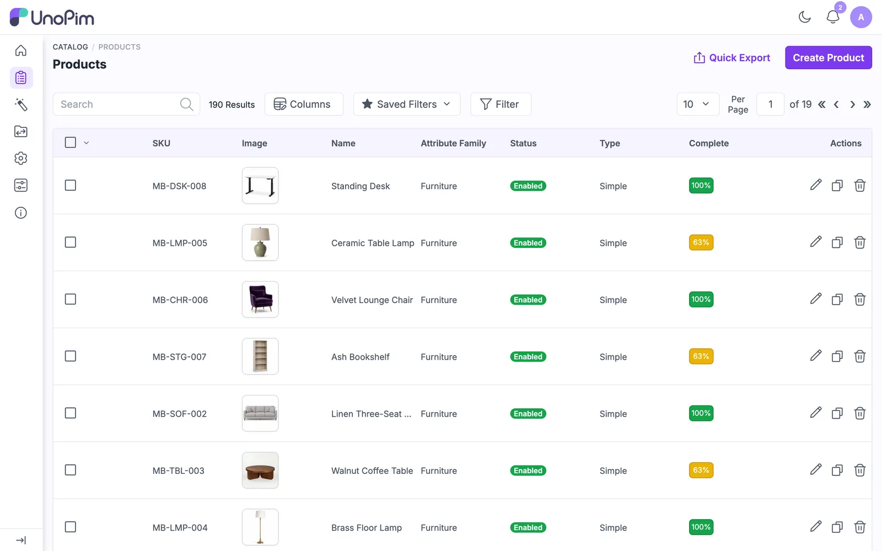Jump to last page double arrow
Image resolution: width=882 pixels, height=551 pixels.
867,104
